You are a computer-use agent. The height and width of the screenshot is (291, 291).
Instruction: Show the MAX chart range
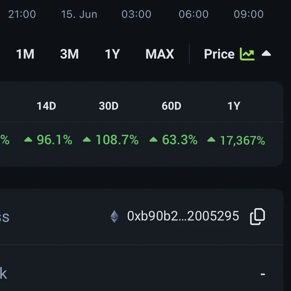160,54
